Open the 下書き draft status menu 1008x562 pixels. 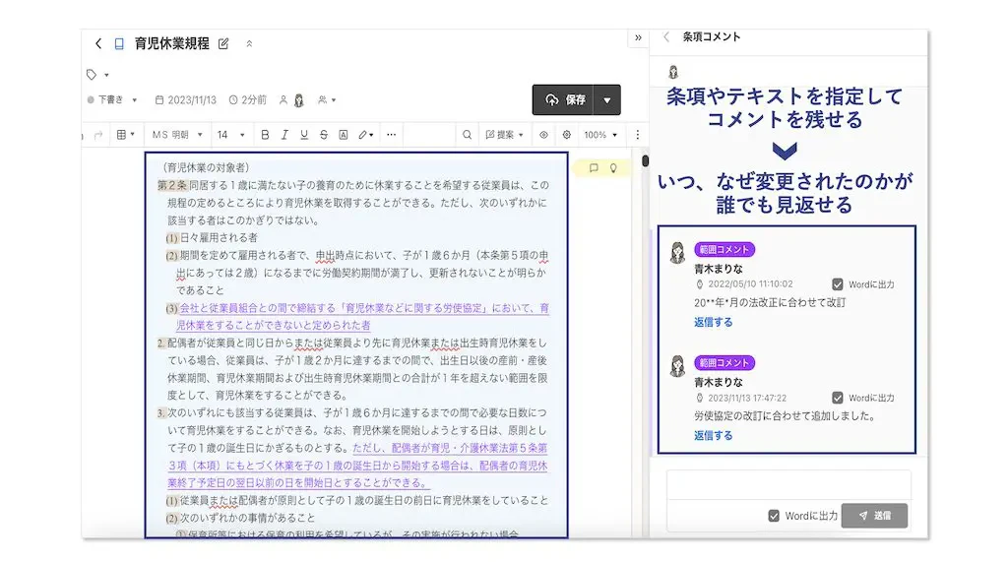tap(112, 100)
